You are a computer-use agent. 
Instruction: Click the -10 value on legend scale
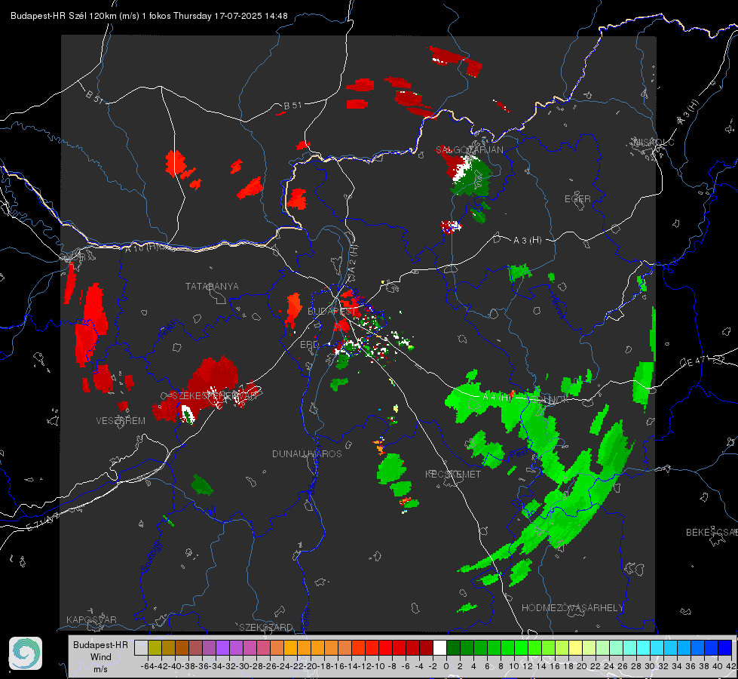point(378,666)
